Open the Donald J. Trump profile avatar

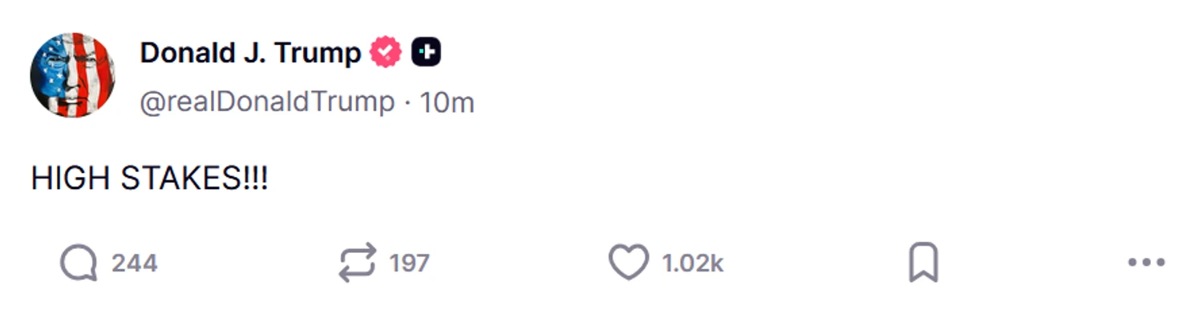[73, 75]
